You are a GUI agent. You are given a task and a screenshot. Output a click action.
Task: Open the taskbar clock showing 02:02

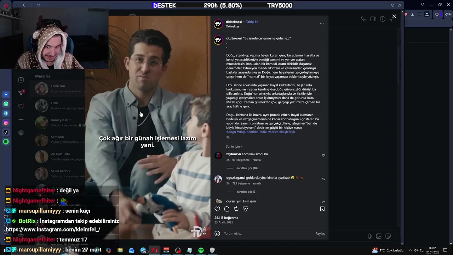pyautogui.click(x=433, y=250)
